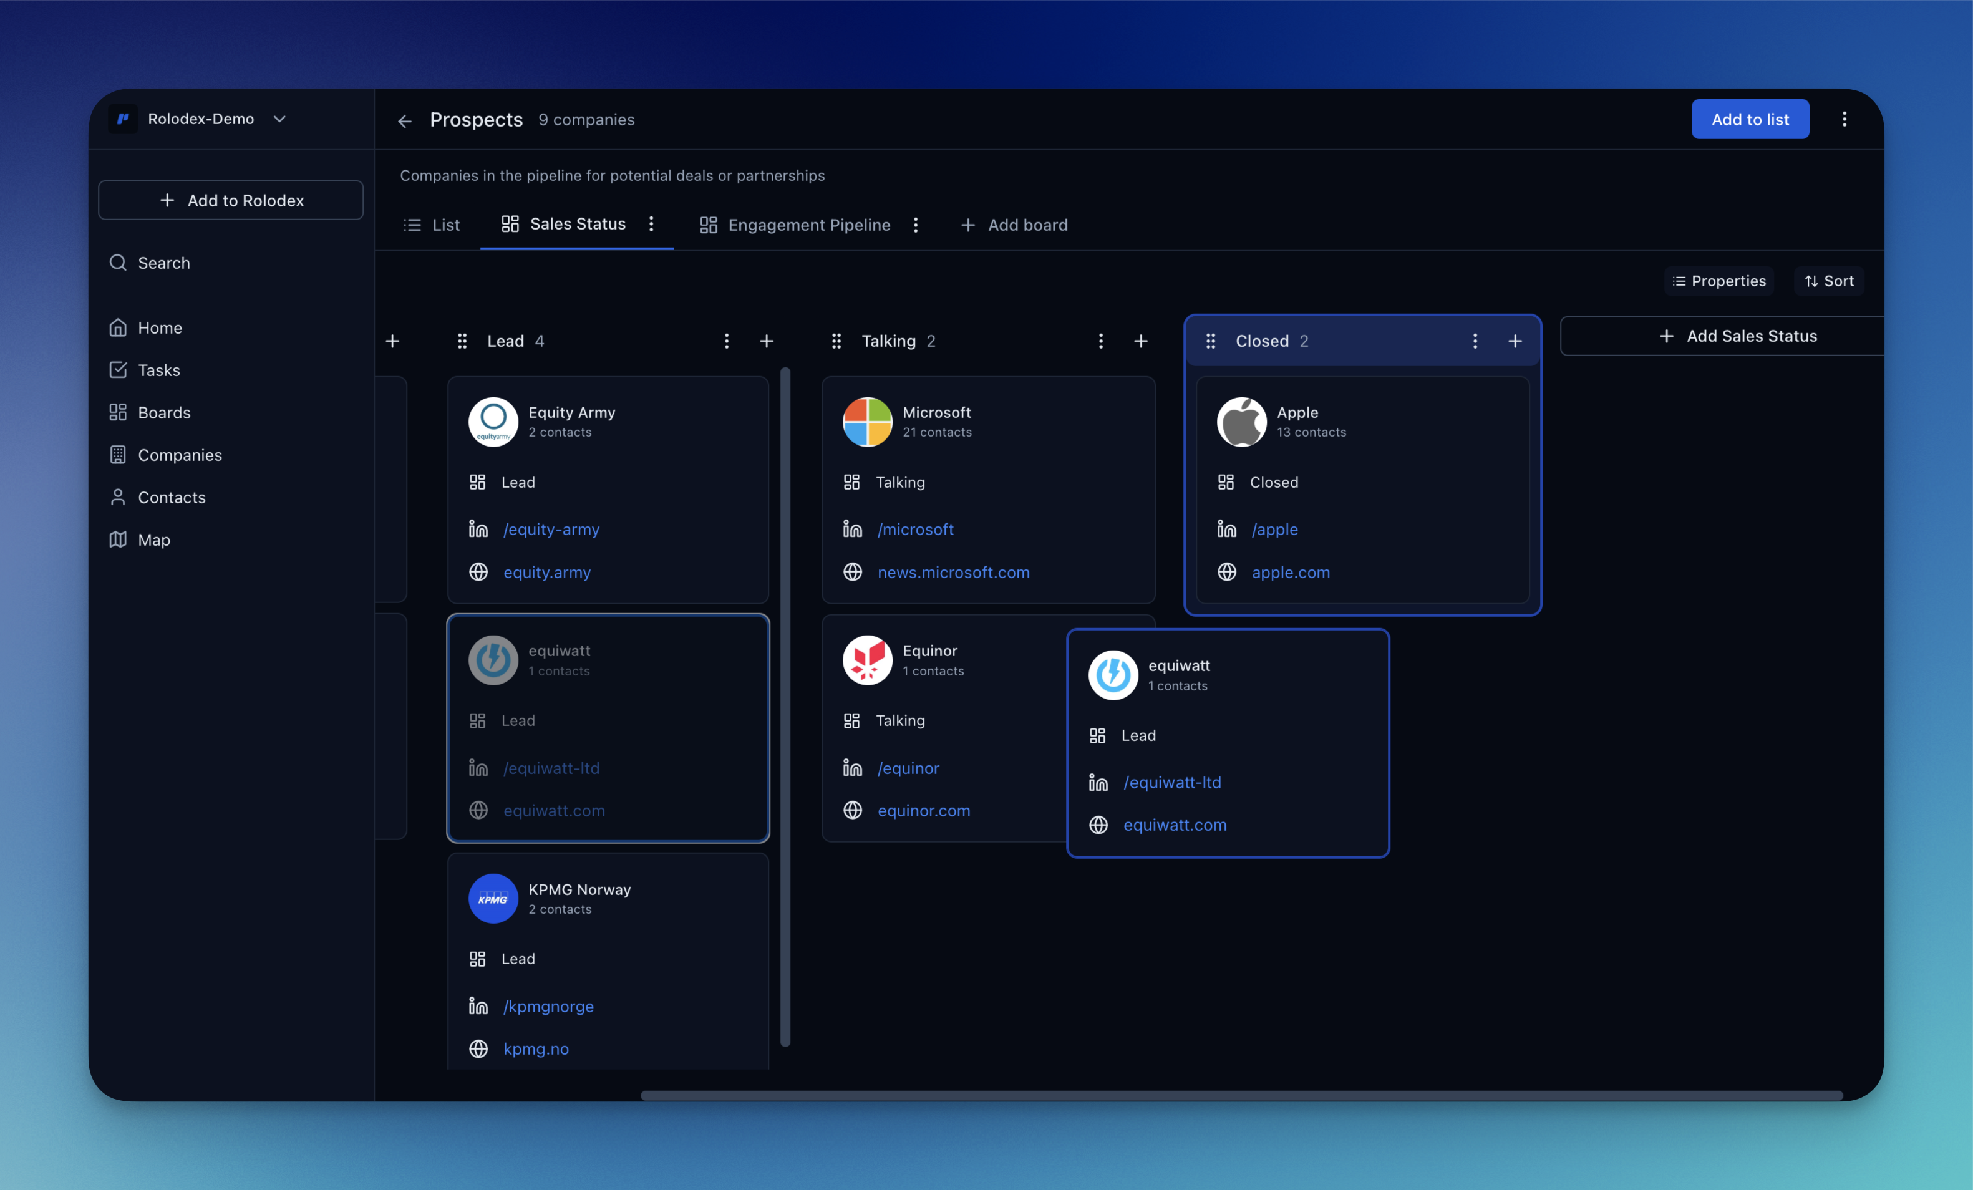Screen dimensions: 1973x1190
Task: Click the horizontal scrollbar at bottom
Action: coord(1241,1095)
